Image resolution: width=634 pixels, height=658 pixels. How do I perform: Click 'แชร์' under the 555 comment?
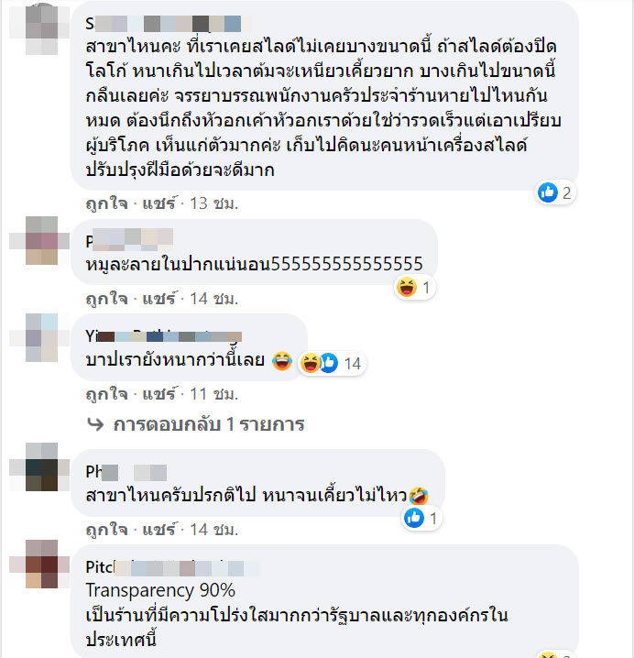click(x=159, y=299)
